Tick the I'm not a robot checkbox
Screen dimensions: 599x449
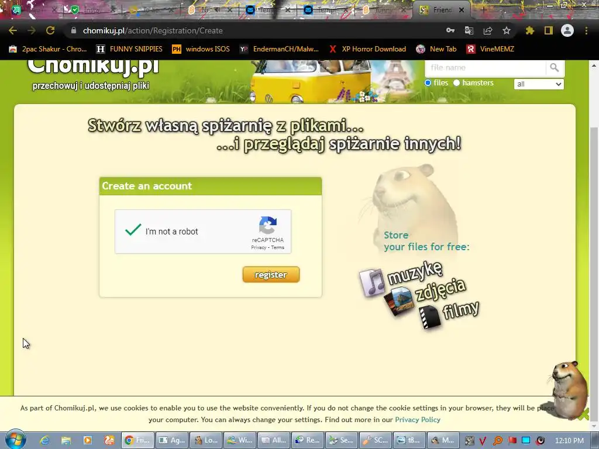pyautogui.click(x=133, y=230)
